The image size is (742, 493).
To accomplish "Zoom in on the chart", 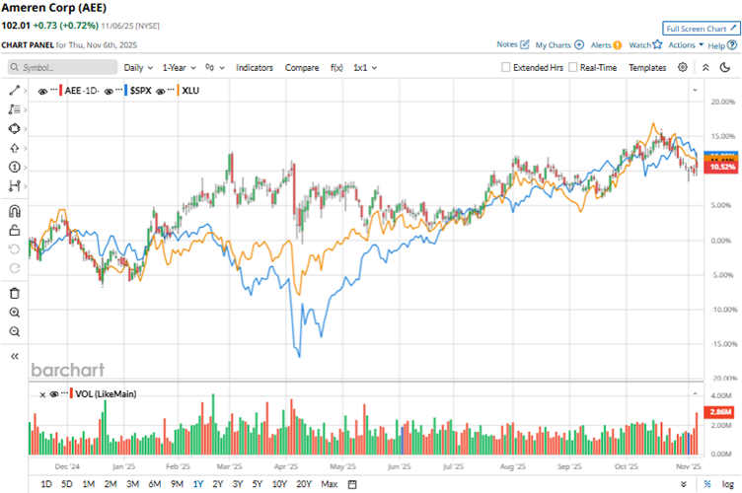I will tap(15, 312).
